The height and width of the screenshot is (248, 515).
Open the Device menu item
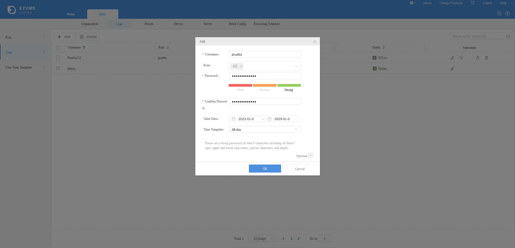[x=178, y=24]
